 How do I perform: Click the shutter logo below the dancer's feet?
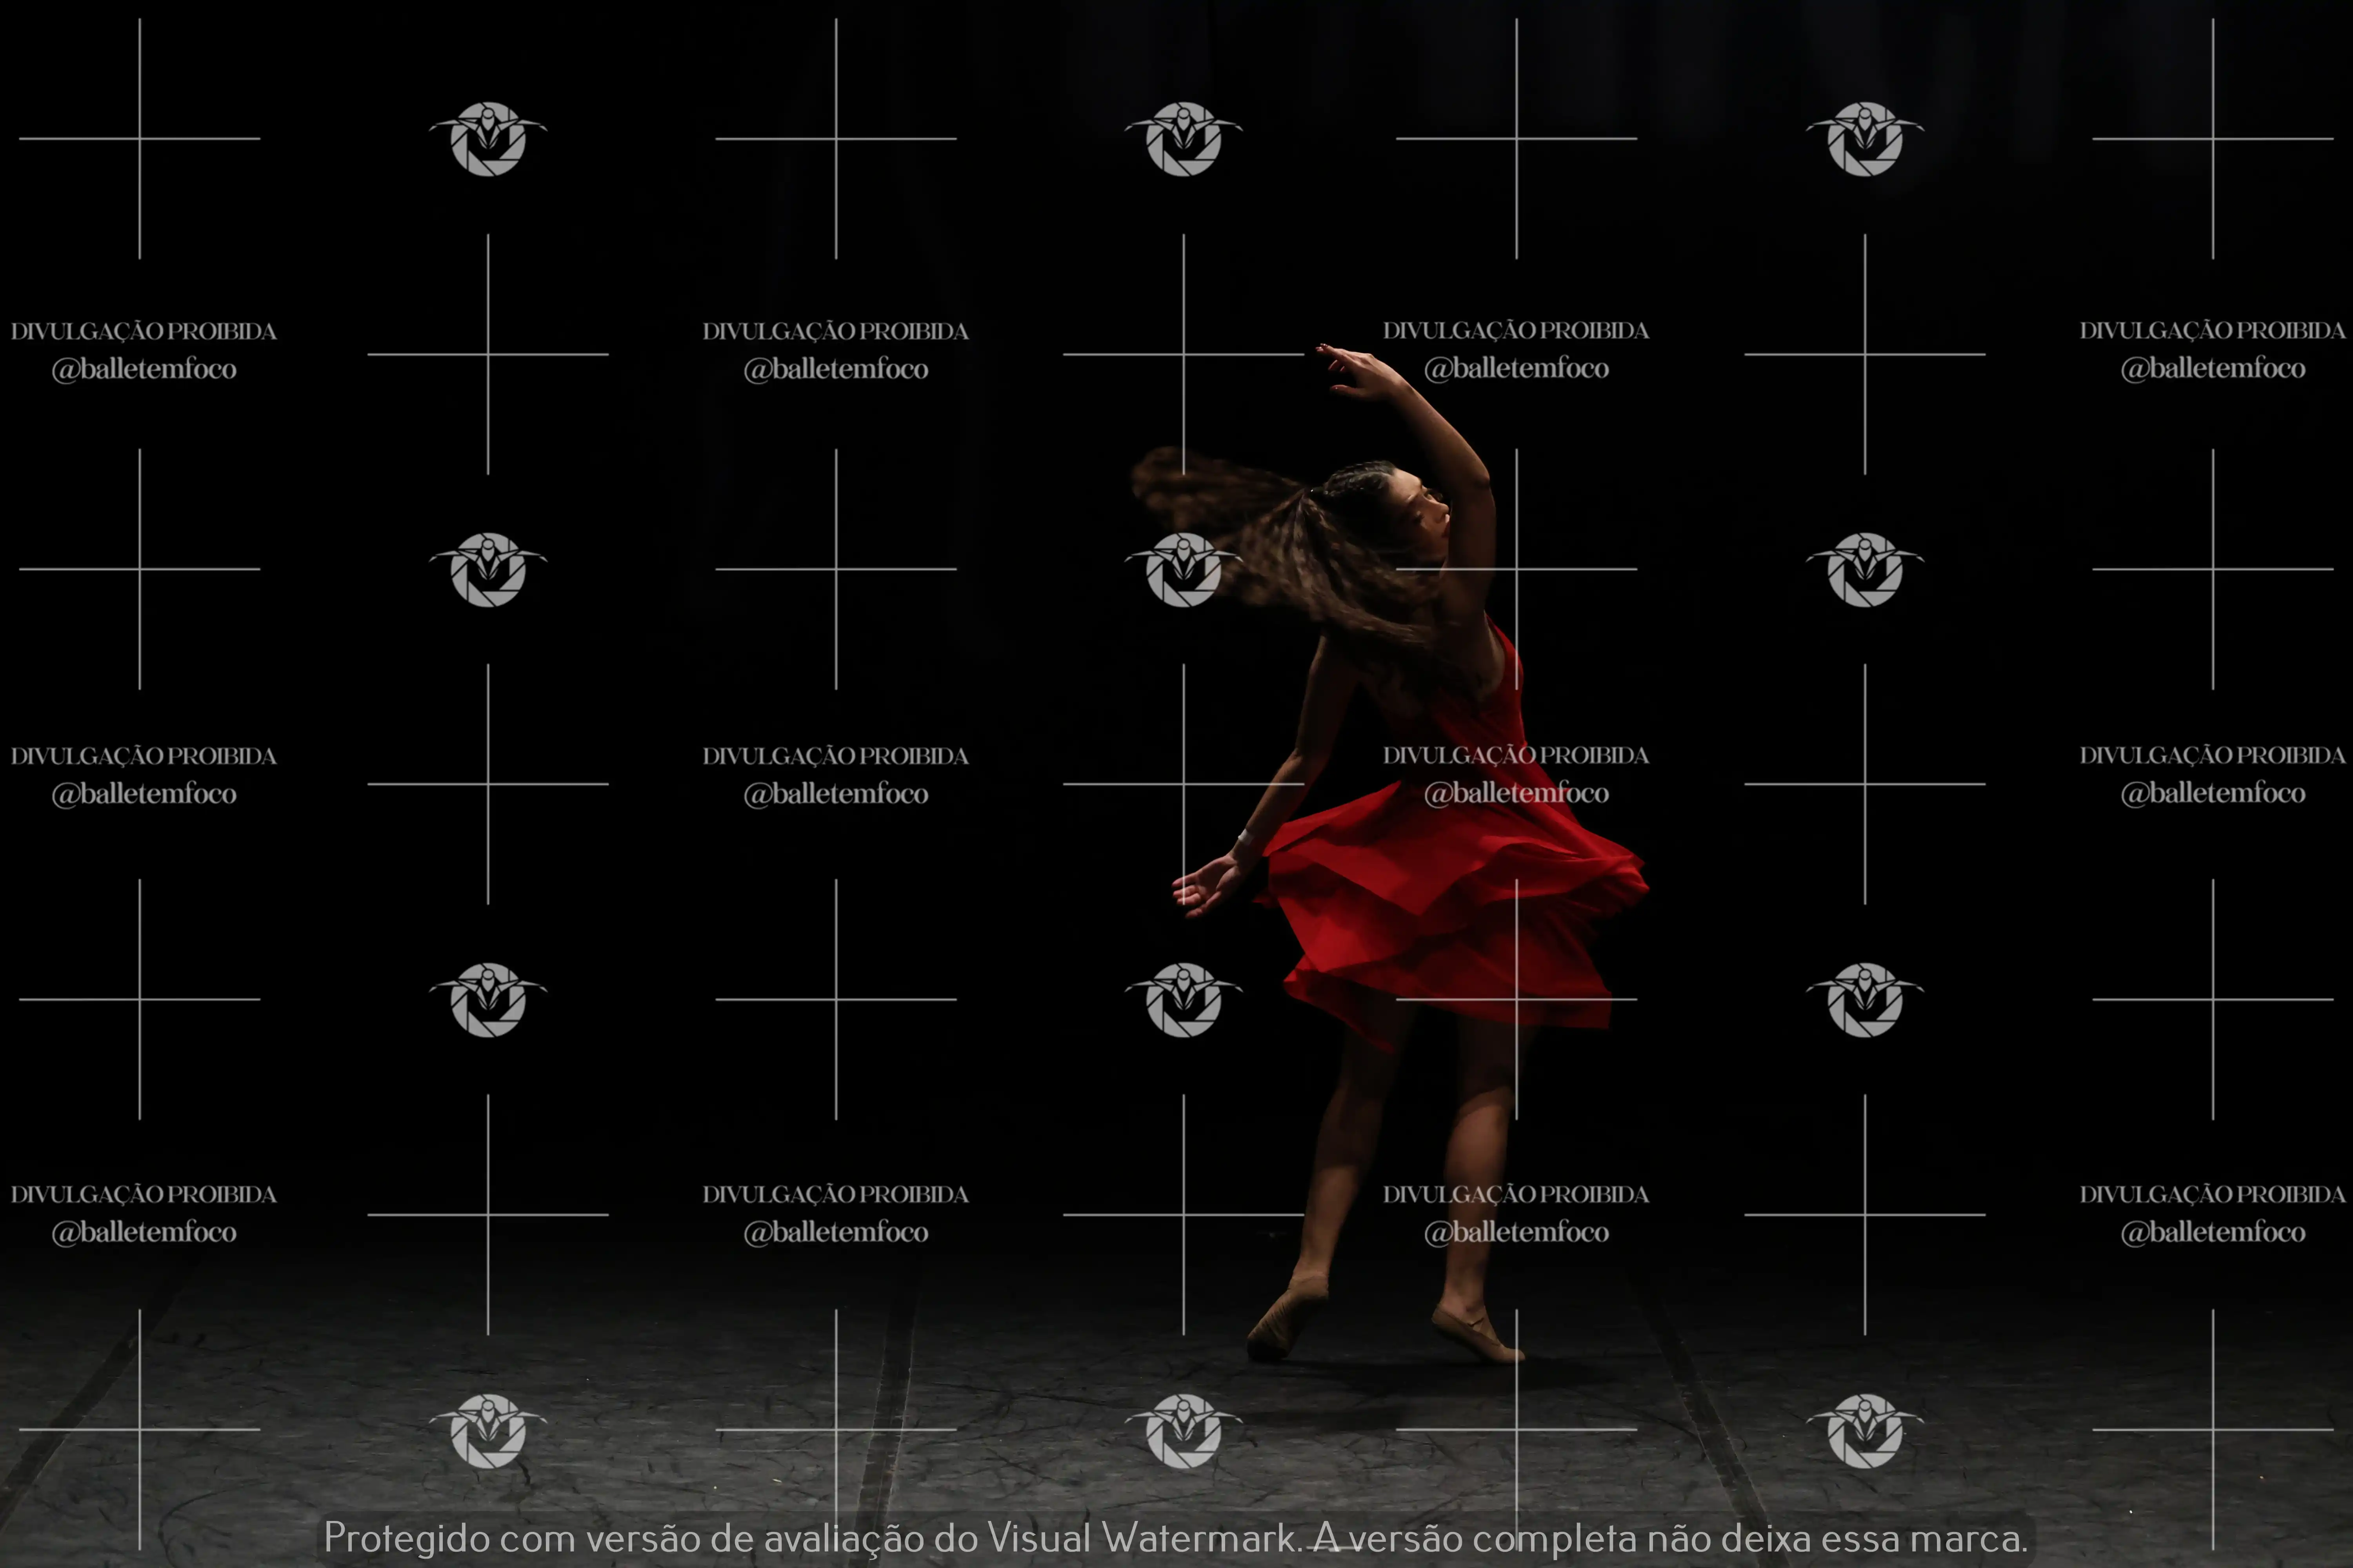pos(1184,1431)
